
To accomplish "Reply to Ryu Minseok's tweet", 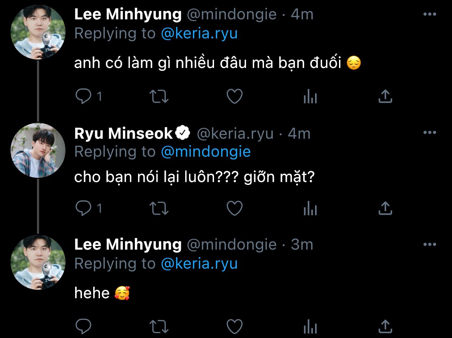I will pos(83,208).
